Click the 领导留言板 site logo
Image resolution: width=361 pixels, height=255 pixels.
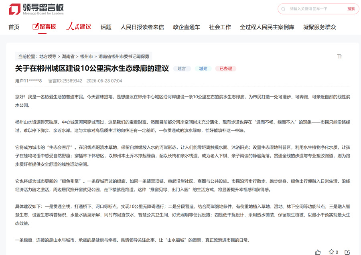(36, 9)
